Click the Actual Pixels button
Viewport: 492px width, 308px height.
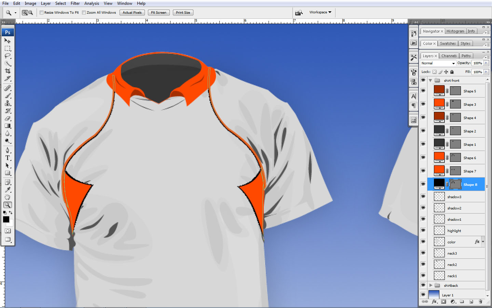(132, 12)
